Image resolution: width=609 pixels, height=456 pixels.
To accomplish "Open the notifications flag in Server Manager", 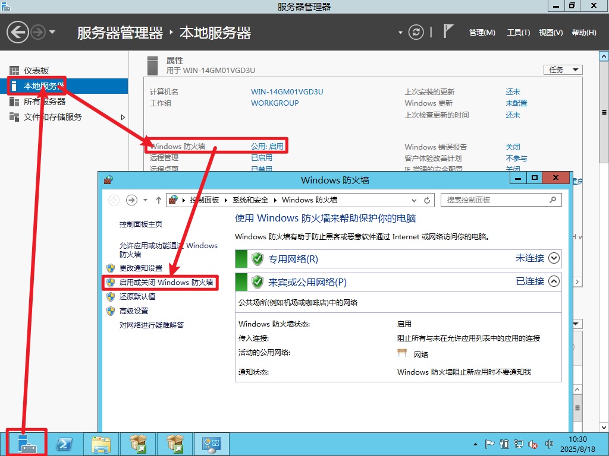I will (448, 31).
